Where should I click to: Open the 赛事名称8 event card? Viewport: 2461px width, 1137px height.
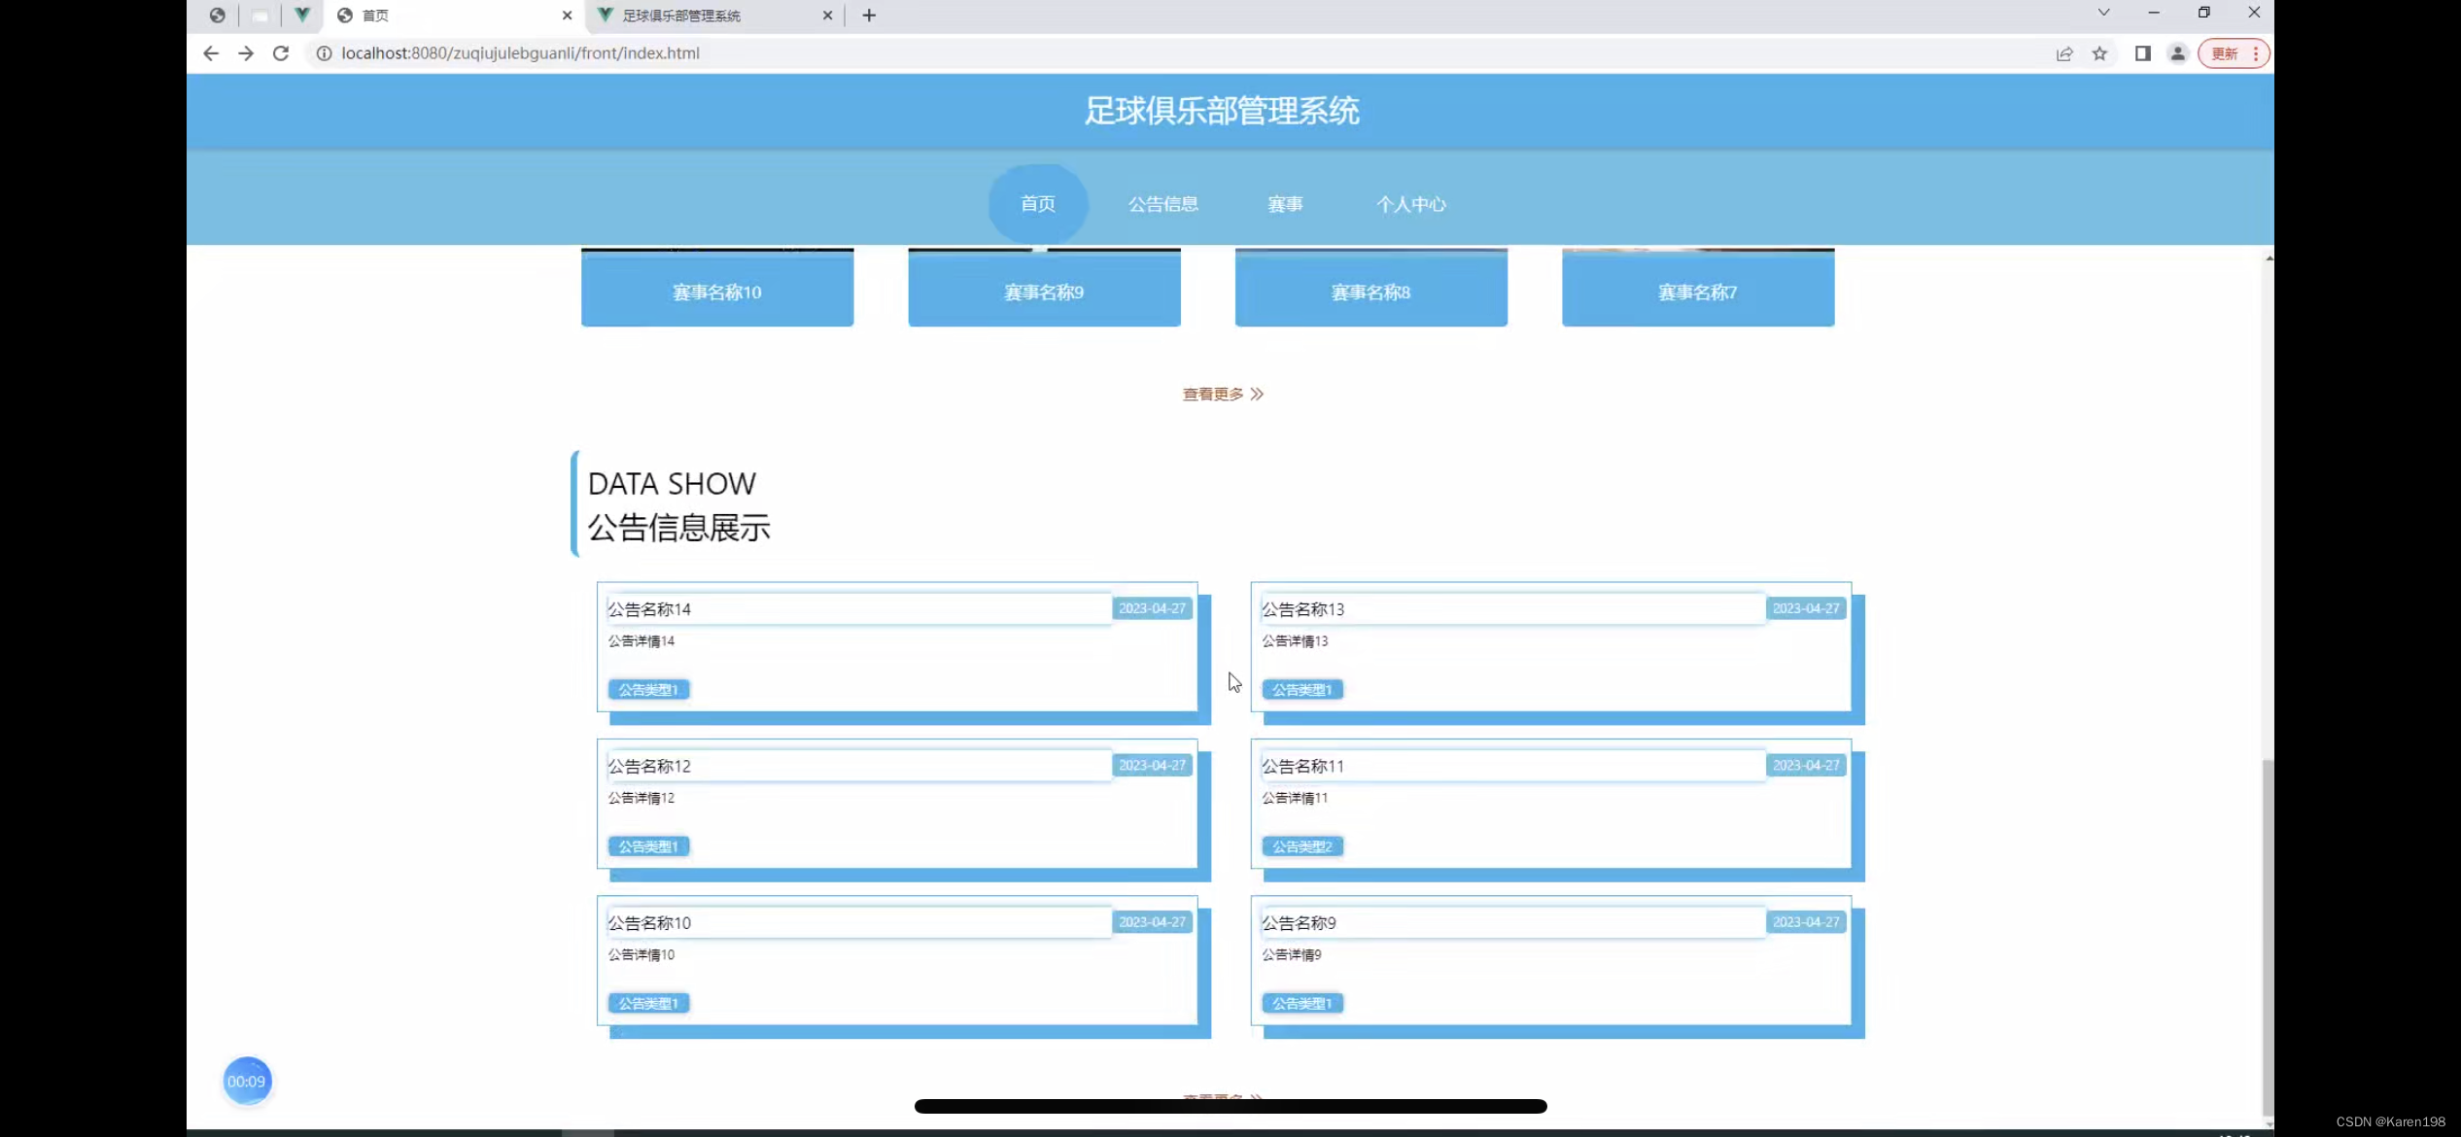(x=1371, y=290)
